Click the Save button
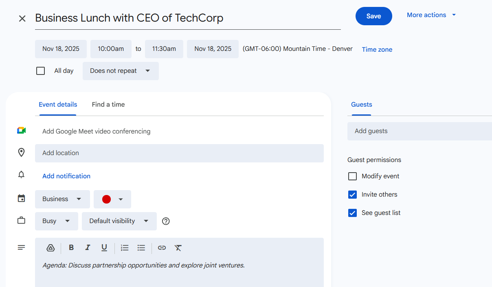This screenshot has height=287, width=492. click(x=373, y=16)
